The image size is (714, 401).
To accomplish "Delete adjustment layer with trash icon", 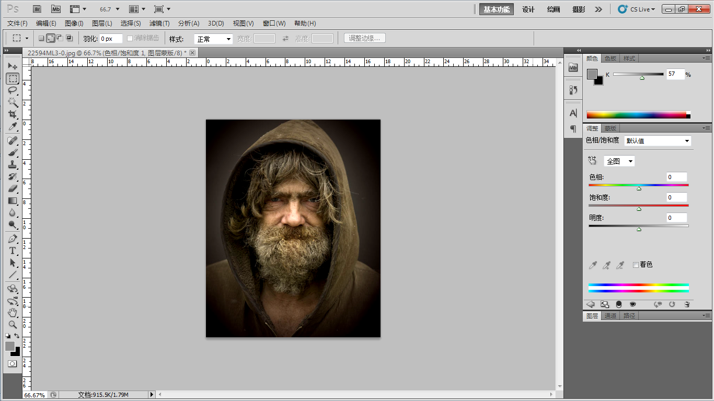I will tap(687, 304).
